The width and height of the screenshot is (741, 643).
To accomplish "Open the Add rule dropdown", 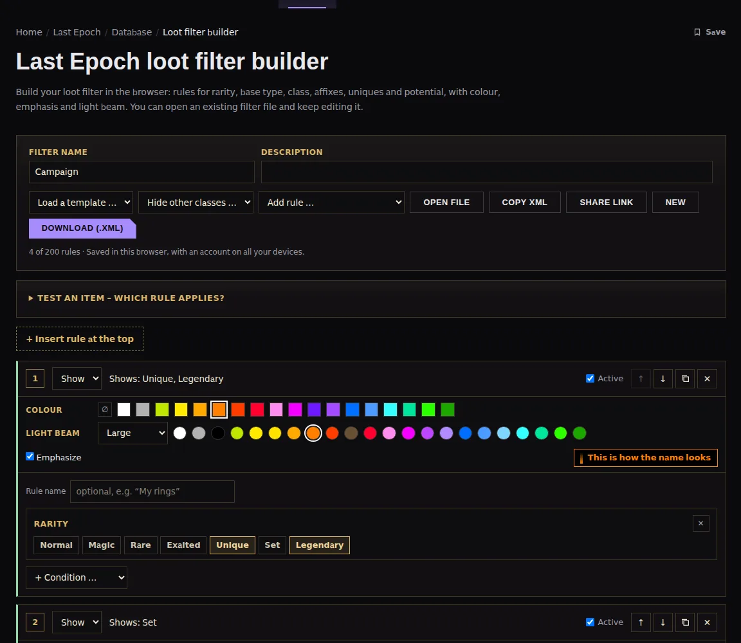I will pyautogui.click(x=331, y=202).
